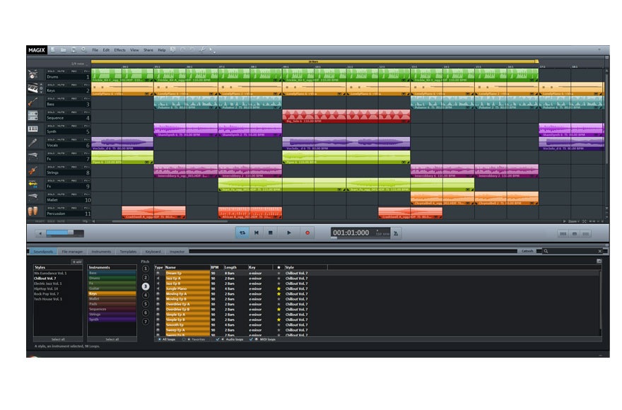Click the track 9 Fx arrow icon

[x=33, y=184]
